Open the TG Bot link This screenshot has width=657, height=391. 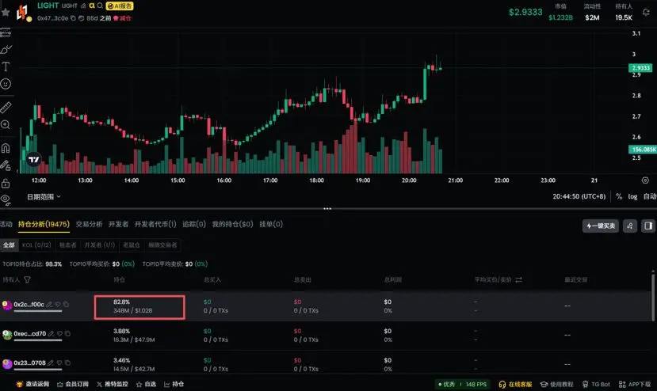pyautogui.click(x=596, y=385)
